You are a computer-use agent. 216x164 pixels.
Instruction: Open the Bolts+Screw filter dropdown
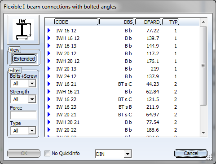click(32, 84)
